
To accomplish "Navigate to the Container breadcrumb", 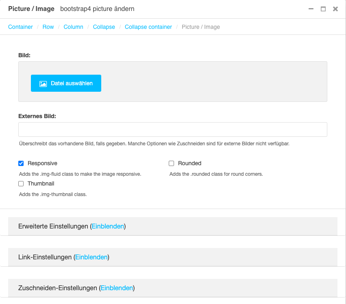I will coord(20,27).
